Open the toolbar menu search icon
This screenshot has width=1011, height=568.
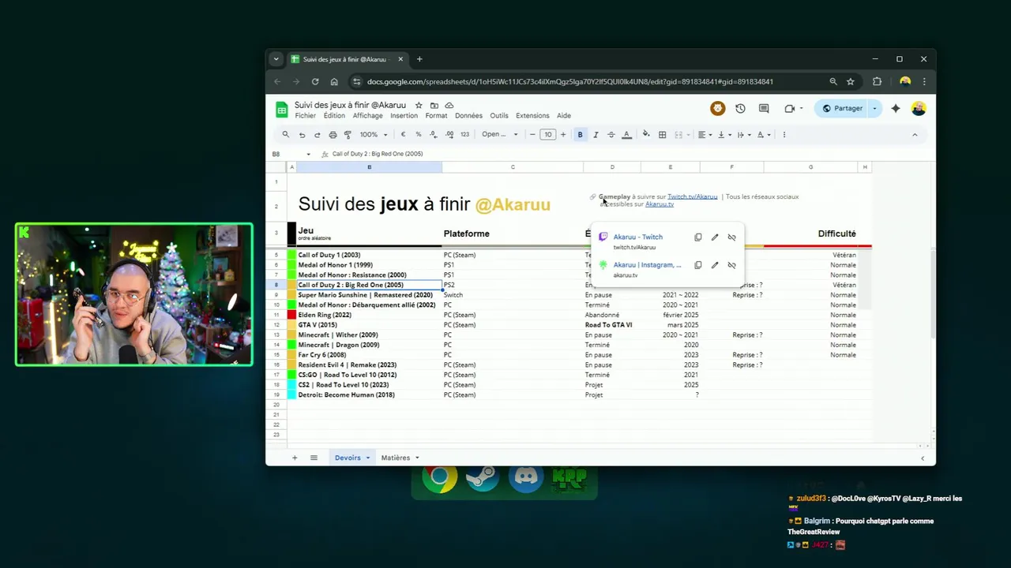tap(286, 135)
